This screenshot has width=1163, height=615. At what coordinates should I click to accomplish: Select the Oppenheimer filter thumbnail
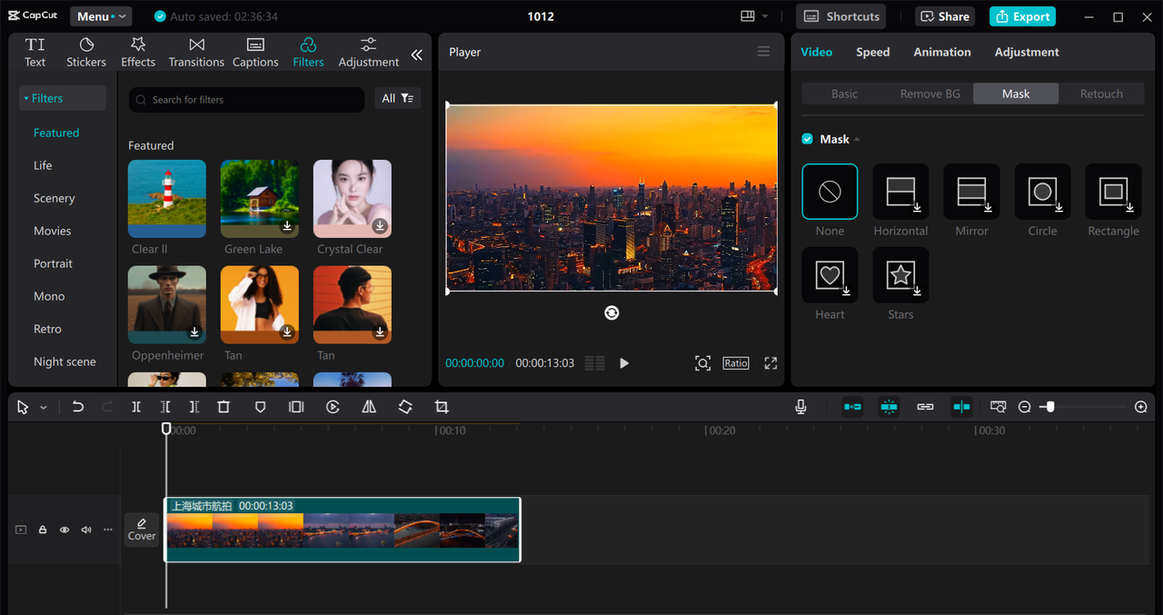pyautogui.click(x=167, y=305)
